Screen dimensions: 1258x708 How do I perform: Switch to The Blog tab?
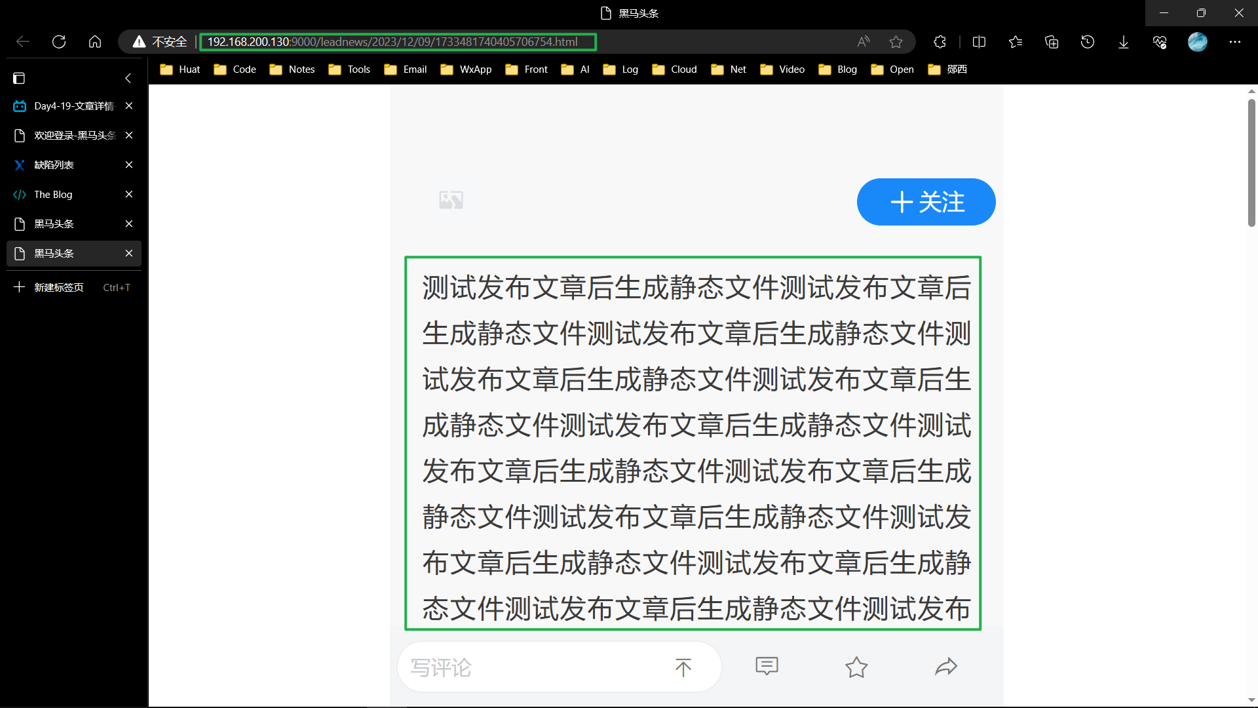coord(54,194)
